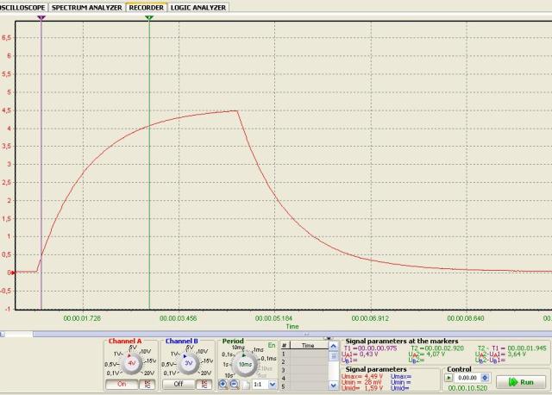Toggle Channel B DC/AC coupling icon

pyautogui.click(x=204, y=384)
